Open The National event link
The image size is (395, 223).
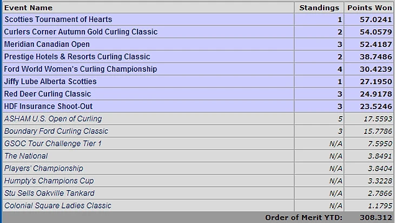(26, 156)
